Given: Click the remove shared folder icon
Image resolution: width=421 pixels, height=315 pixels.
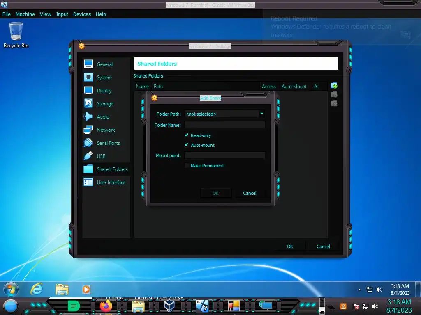Looking at the screenshot, I should [334, 103].
